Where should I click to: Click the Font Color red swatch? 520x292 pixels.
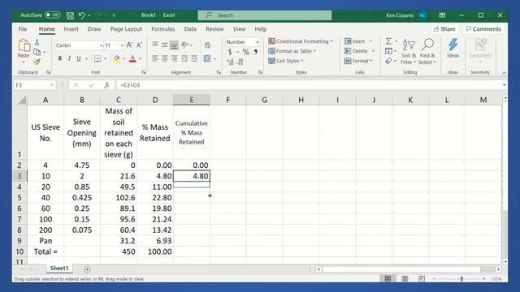[x=132, y=59]
